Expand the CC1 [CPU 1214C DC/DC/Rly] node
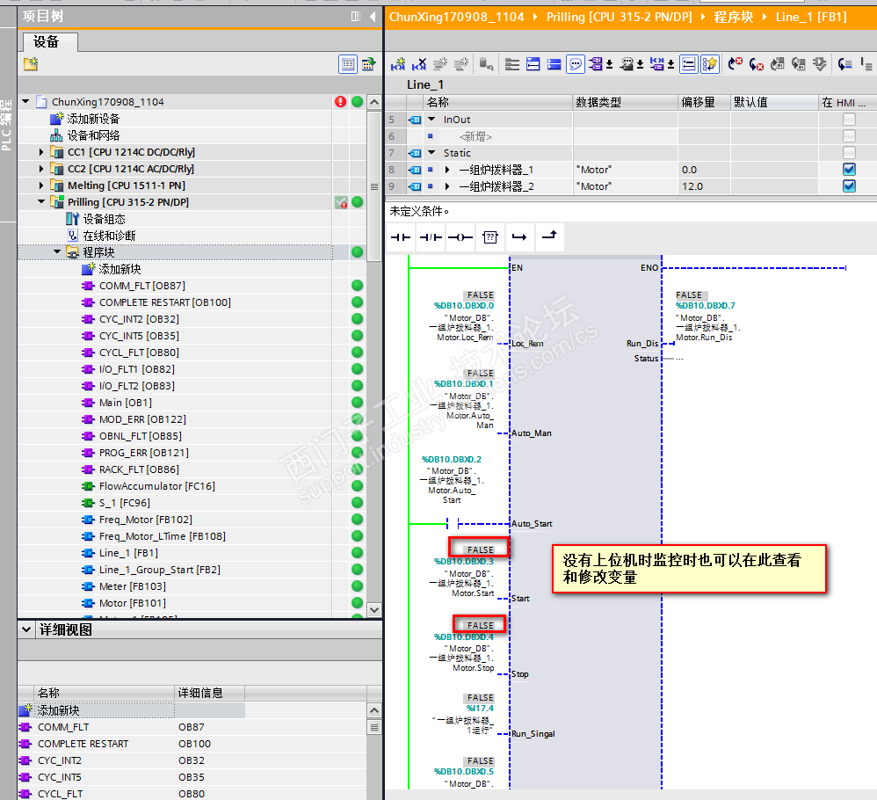877x800 pixels. coord(40,152)
